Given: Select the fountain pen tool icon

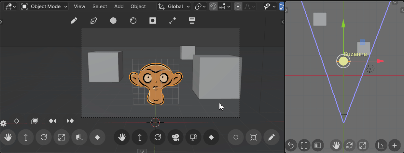Looking at the screenshot, I should [94, 21].
